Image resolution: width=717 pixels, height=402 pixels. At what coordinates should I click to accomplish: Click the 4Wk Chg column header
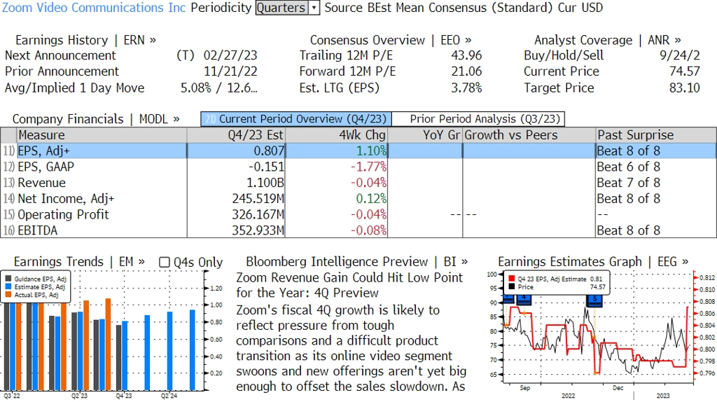click(x=336, y=135)
